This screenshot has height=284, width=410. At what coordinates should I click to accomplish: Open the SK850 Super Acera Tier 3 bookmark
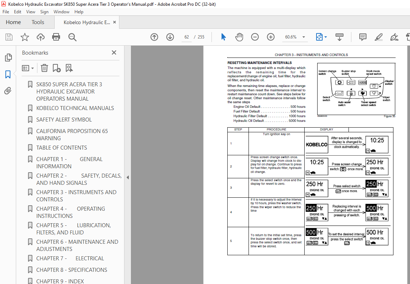click(x=69, y=91)
